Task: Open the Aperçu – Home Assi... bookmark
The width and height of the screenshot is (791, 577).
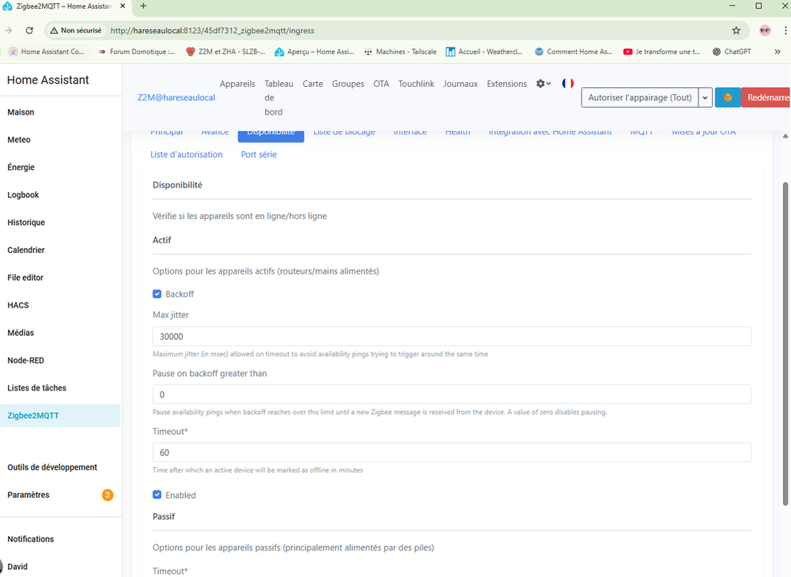Action: pos(314,51)
